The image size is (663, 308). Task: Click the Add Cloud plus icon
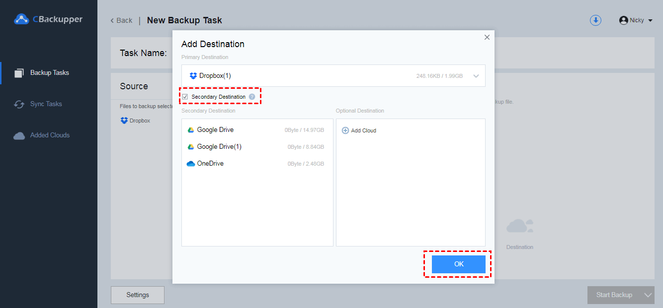[345, 130]
